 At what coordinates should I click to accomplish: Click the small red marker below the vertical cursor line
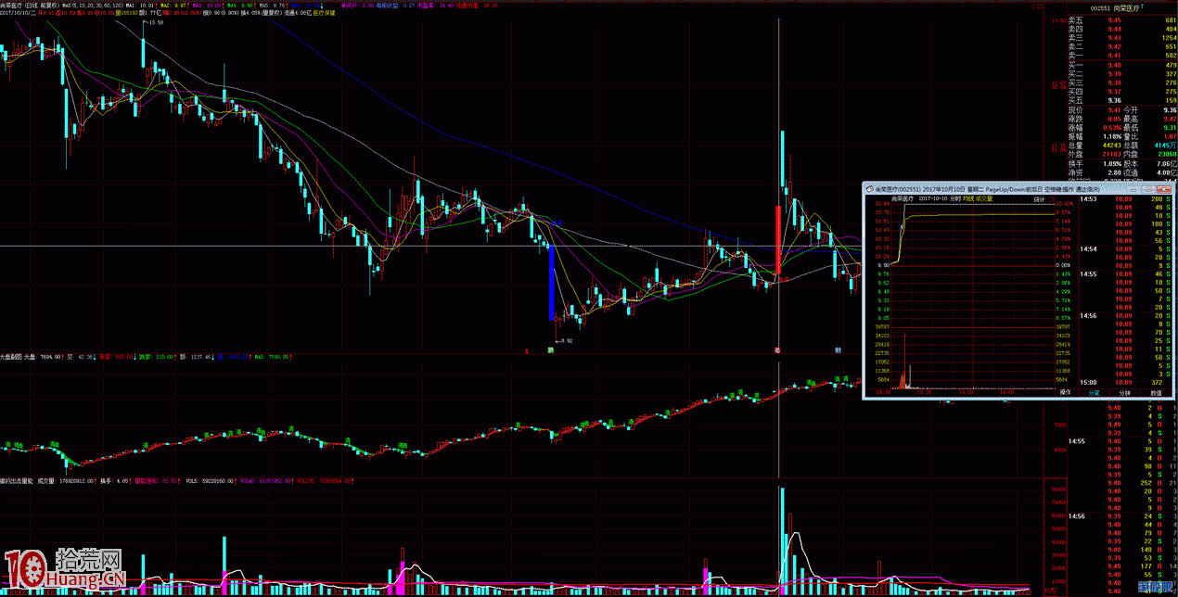[x=777, y=350]
